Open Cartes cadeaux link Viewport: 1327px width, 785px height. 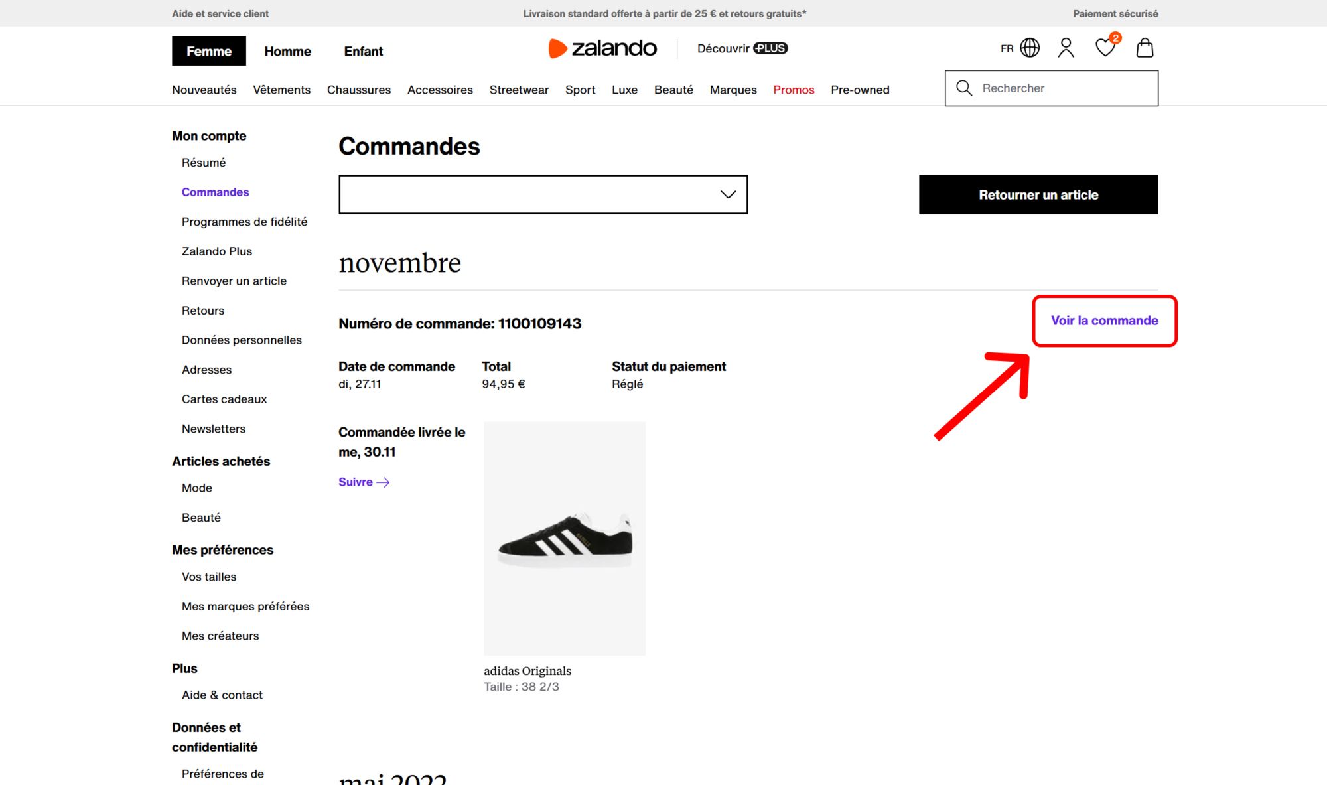point(224,399)
